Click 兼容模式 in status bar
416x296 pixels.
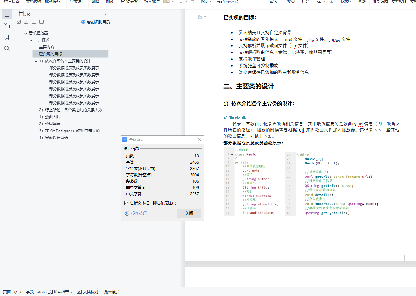[x=112, y=292]
